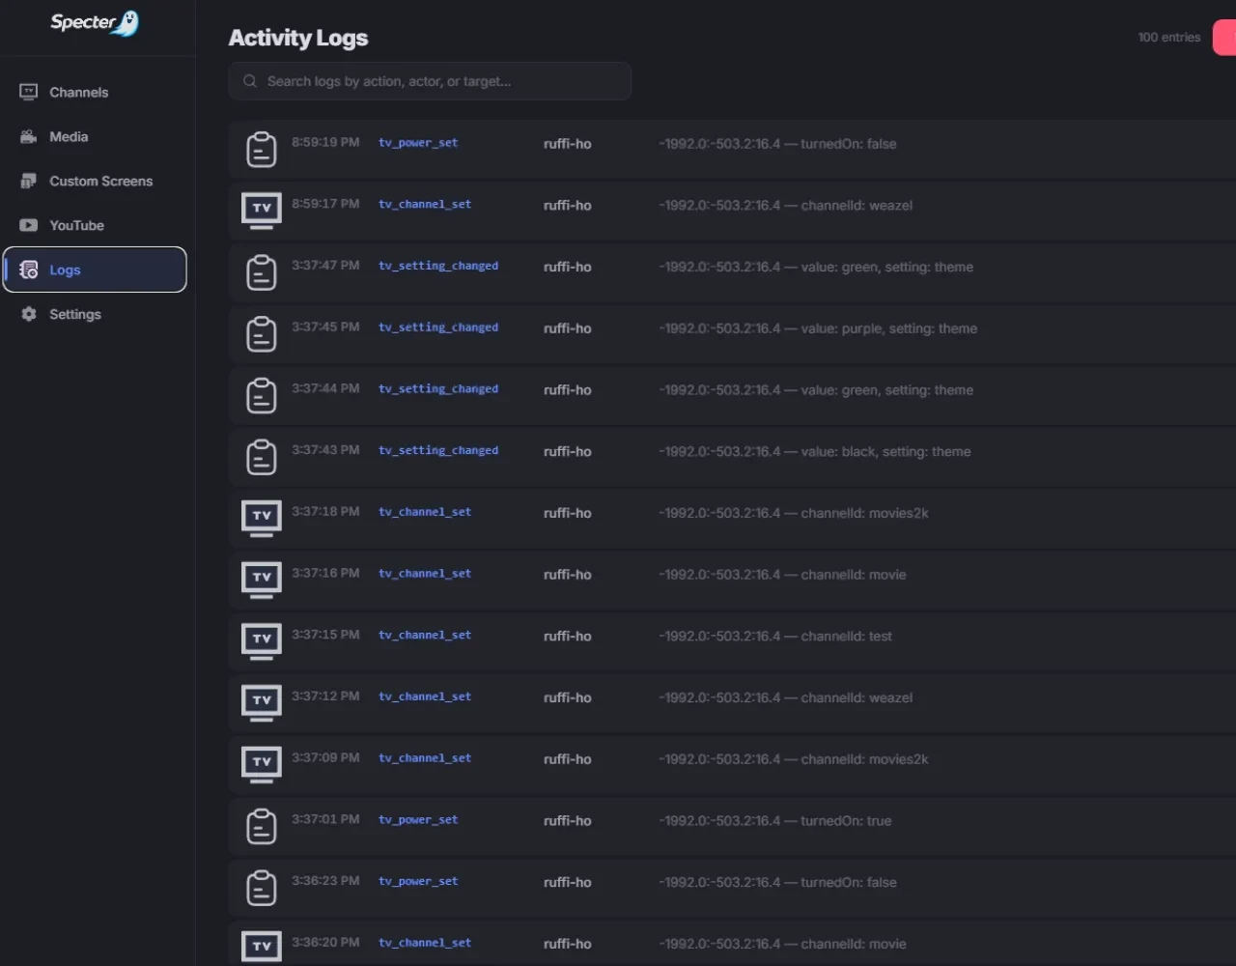Click 'channelId: movie' detail at 3:36:20 PM
1236x966 pixels.
(x=854, y=945)
